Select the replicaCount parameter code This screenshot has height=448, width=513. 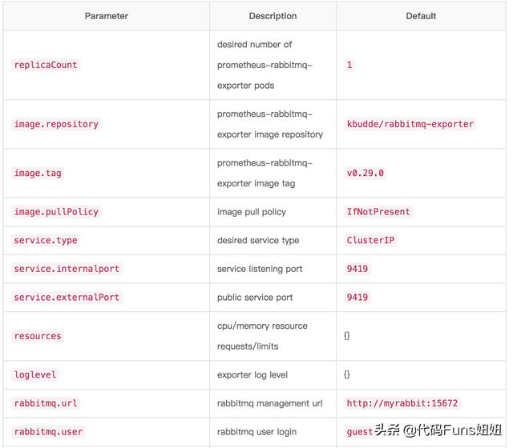46,65
